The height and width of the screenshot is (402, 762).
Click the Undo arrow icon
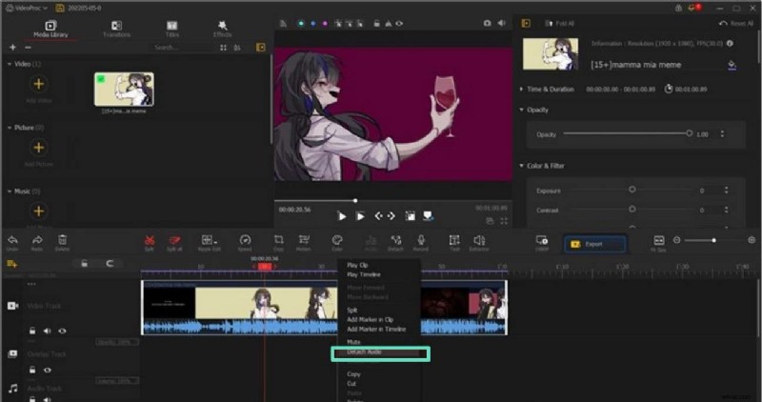(x=12, y=241)
